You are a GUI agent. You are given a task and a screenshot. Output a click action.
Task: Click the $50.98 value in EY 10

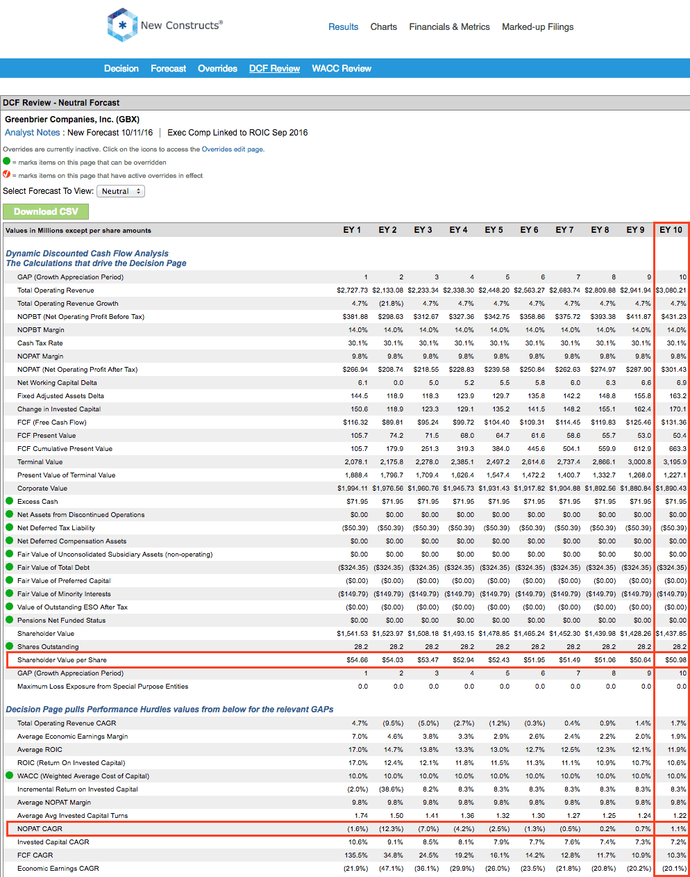[x=675, y=660]
